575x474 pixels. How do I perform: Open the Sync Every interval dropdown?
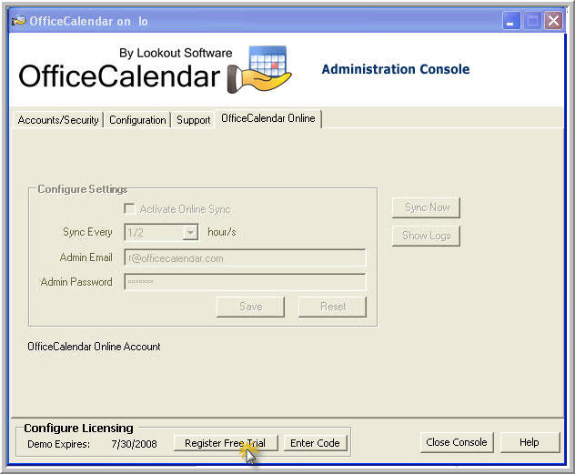190,232
